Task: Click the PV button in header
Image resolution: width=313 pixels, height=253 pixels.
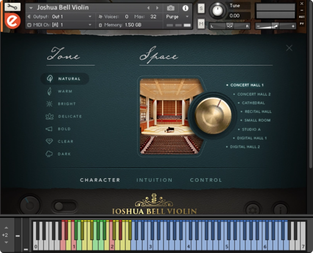Action: click(x=302, y=24)
